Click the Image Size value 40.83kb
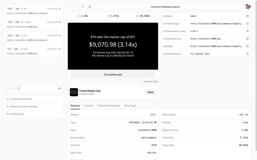 coord(243,145)
